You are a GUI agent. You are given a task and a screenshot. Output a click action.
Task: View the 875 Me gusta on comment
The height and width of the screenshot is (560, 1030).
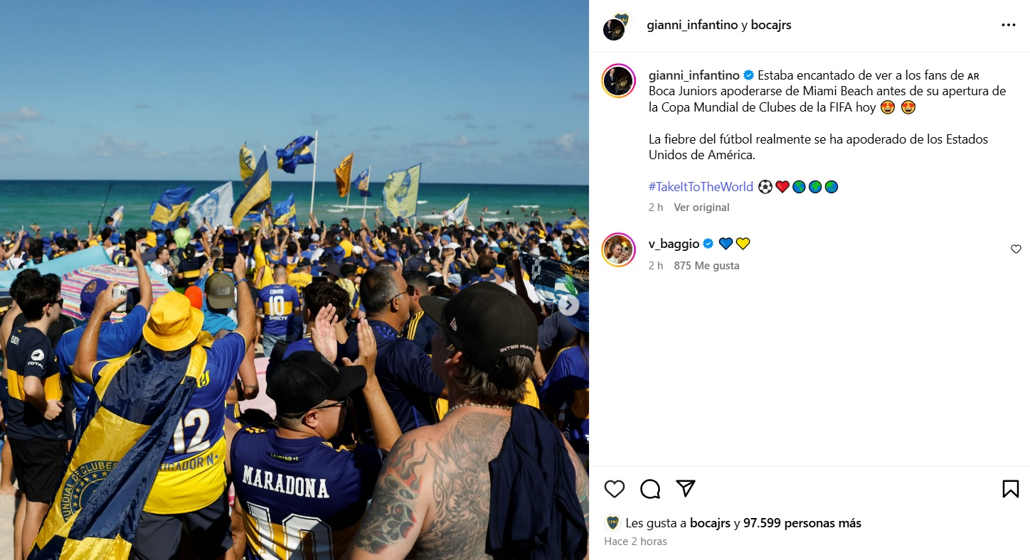(x=706, y=266)
